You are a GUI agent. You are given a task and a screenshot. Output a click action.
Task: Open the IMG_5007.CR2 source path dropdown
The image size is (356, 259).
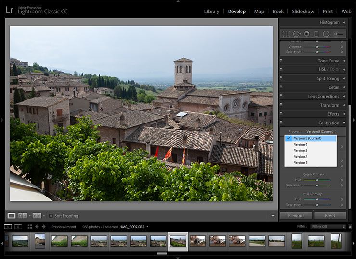(147, 227)
